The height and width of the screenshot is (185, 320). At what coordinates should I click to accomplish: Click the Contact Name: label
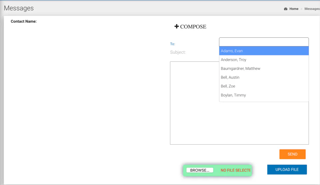pos(24,21)
